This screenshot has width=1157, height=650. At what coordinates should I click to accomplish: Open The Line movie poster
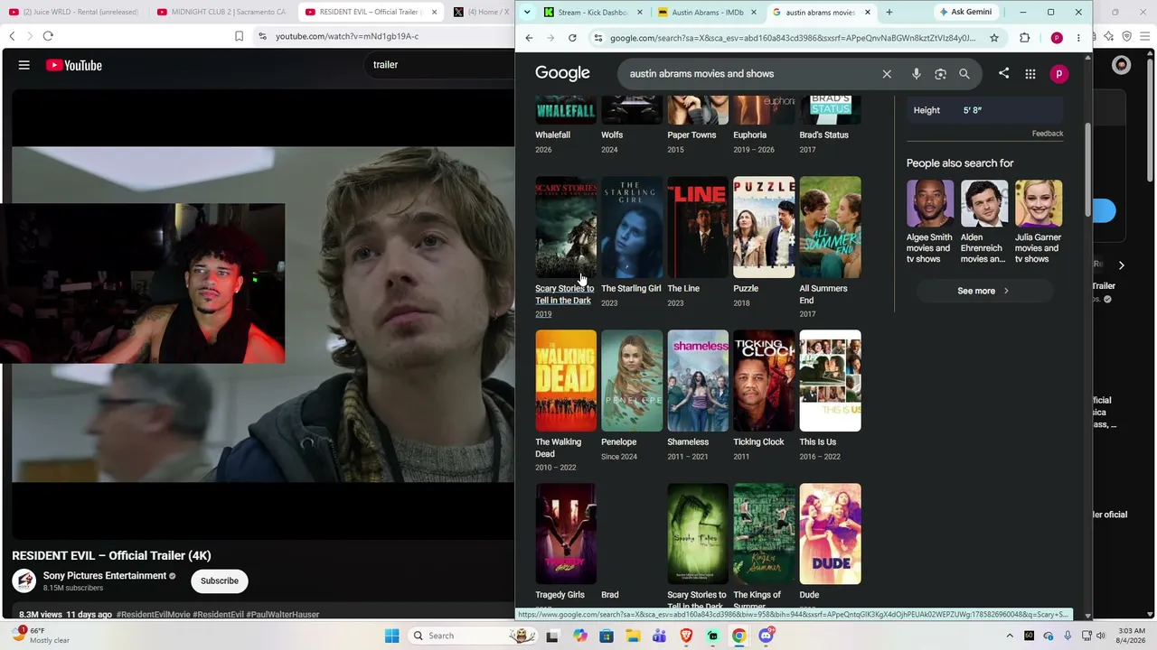pyautogui.click(x=698, y=227)
